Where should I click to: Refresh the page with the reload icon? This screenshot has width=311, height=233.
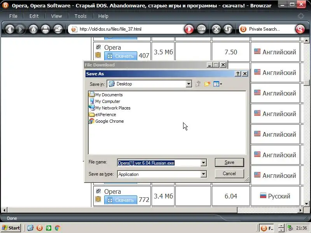coord(228,30)
